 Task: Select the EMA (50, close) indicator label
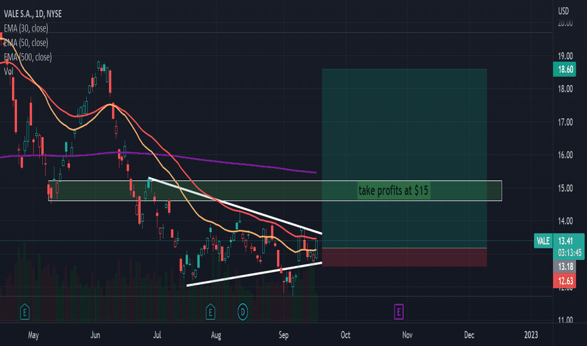pyautogui.click(x=26, y=43)
